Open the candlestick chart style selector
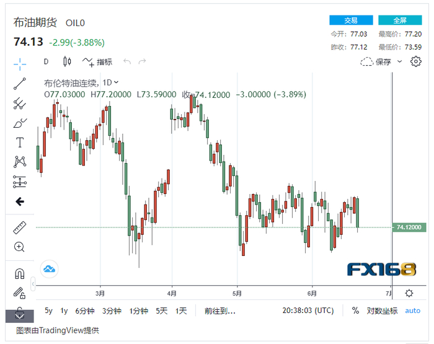Screen dimensions: 434x344 click(68, 61)
